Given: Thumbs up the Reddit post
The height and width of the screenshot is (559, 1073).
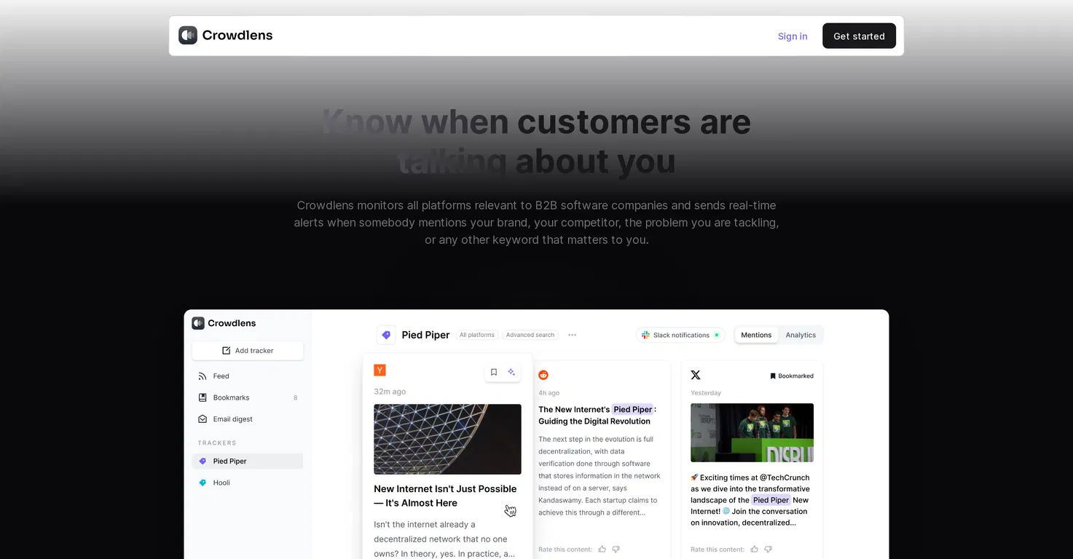Looking at the screenshot, I should click(x=602, y=549).
